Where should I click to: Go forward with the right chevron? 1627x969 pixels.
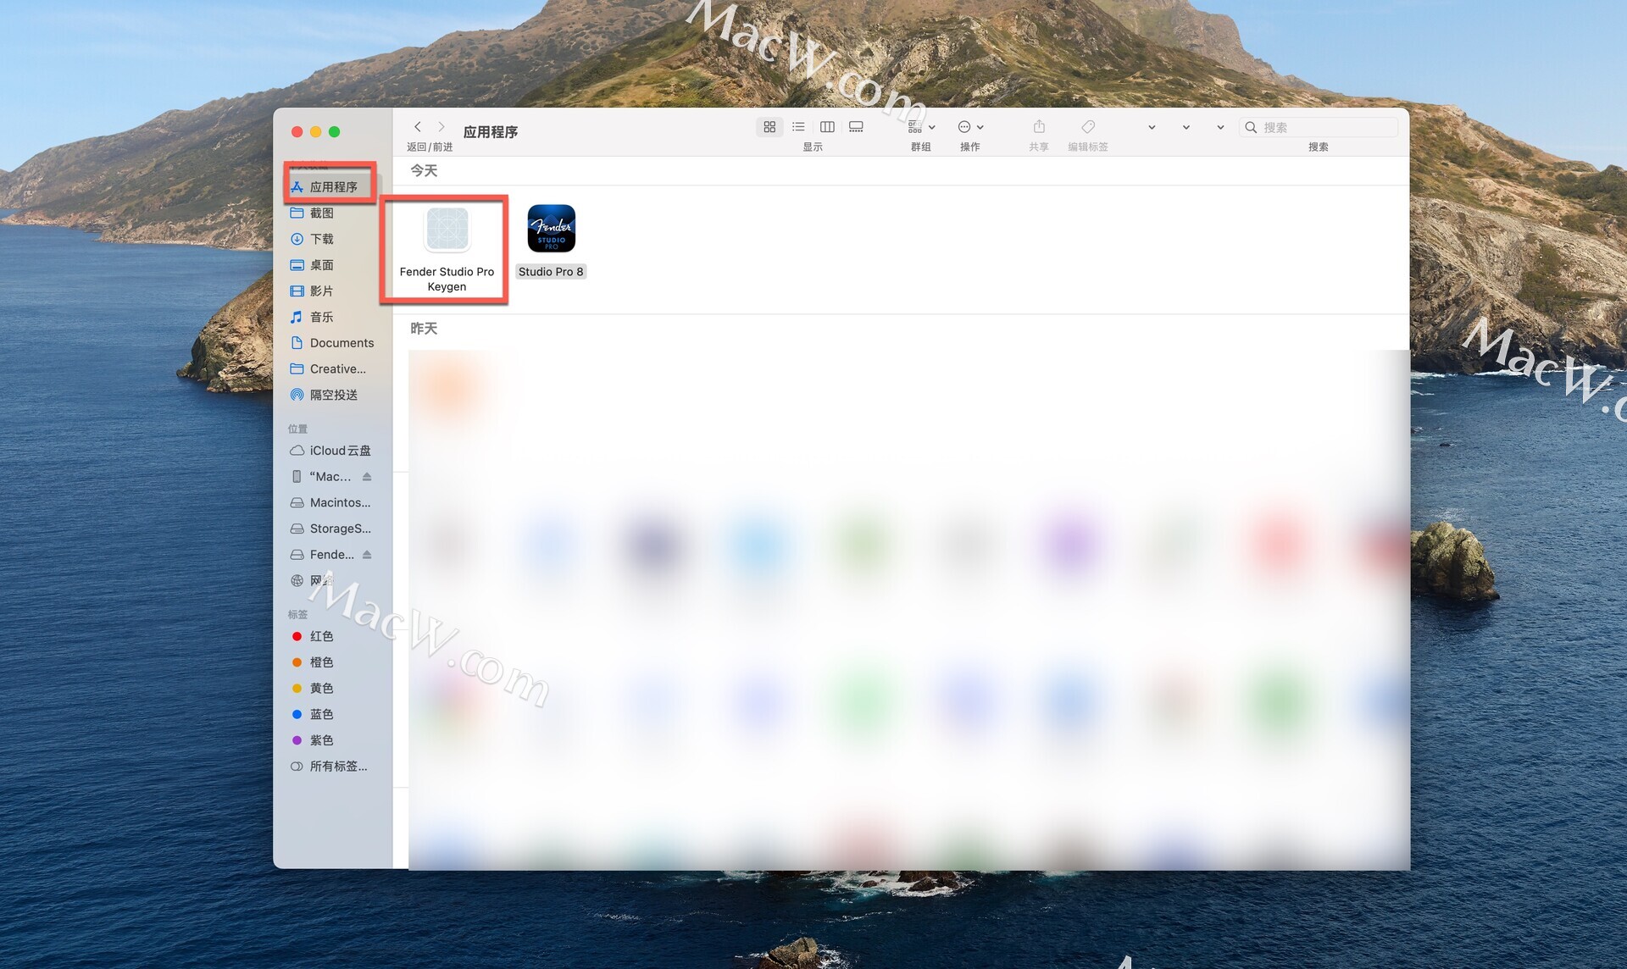pos(441,127)
